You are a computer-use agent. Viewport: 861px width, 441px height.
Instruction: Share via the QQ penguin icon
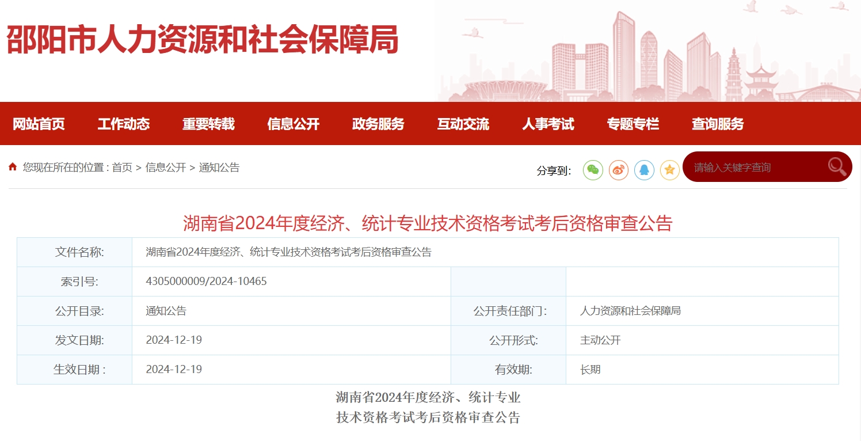pyautogui.click(x=644, y=170)
